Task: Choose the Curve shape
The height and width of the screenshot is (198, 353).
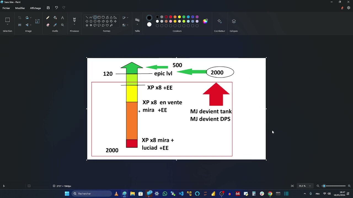Action: point(91,17)
